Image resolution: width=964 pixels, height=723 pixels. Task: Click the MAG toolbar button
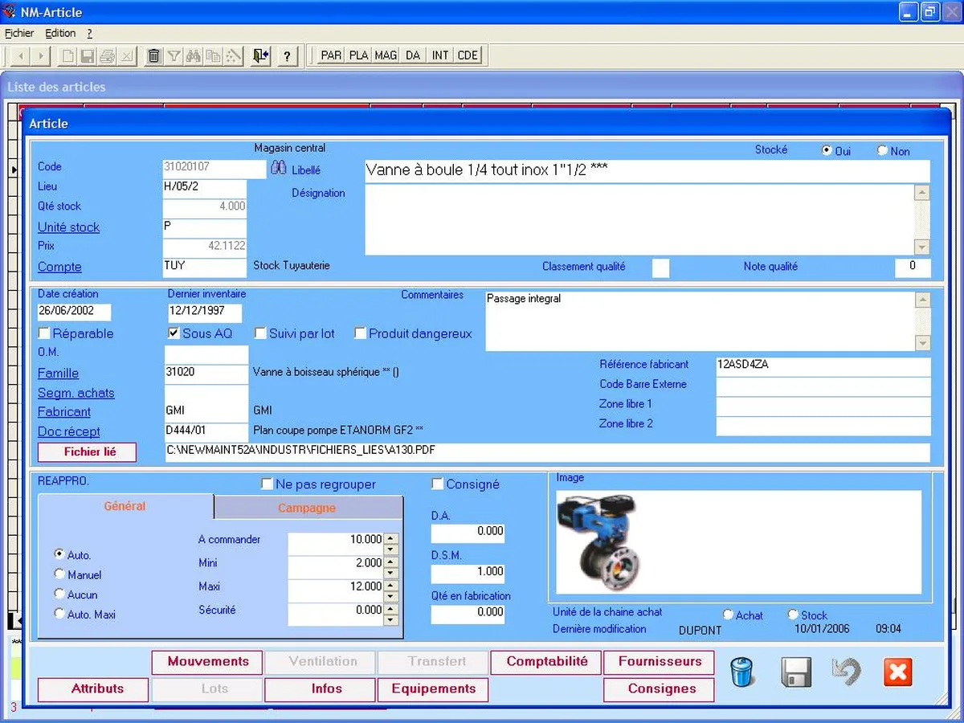386,55
